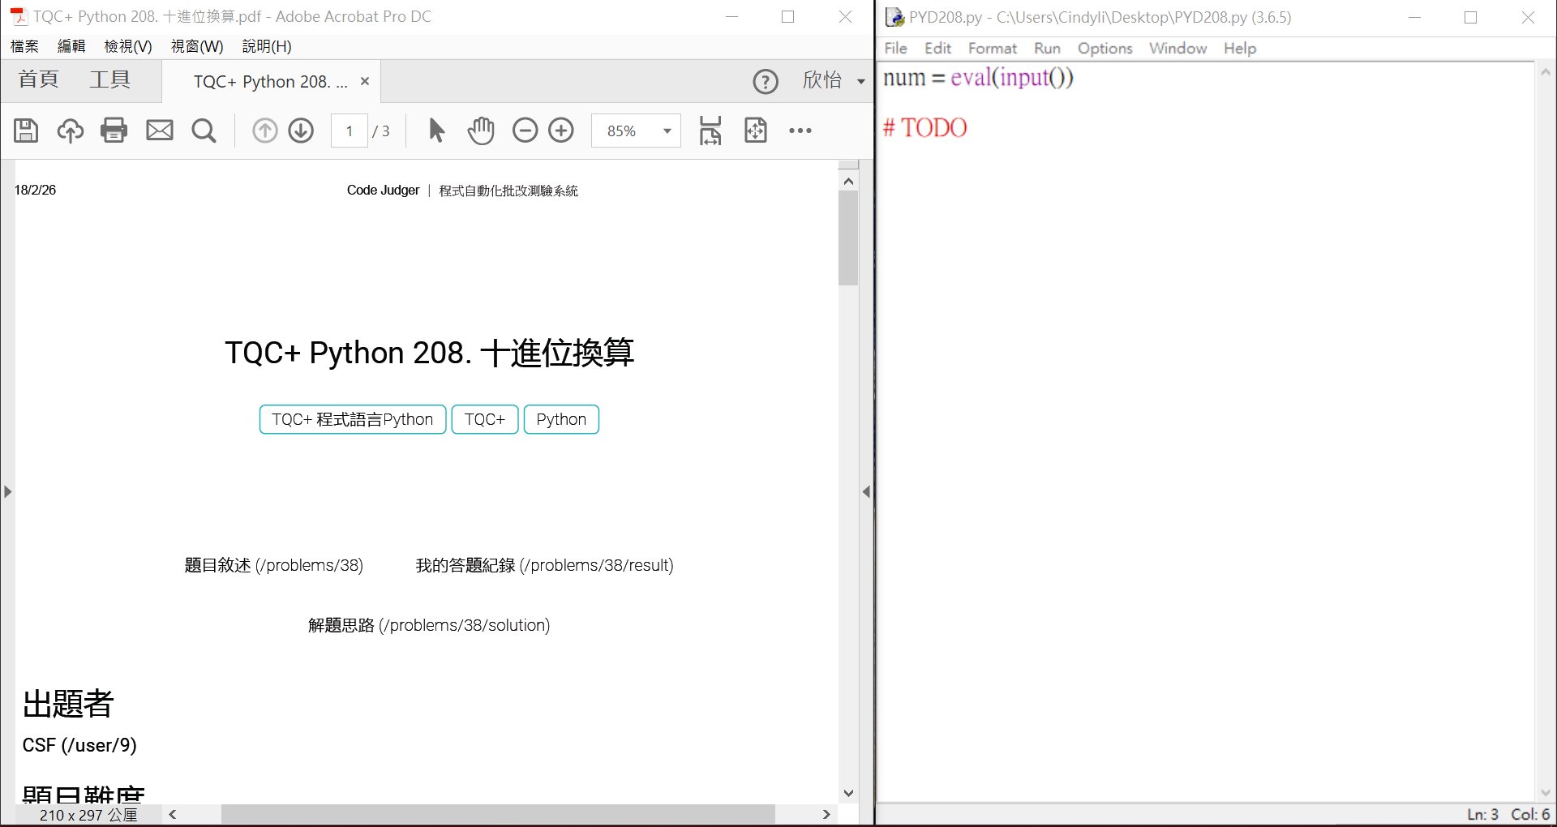Open IDLE Options menu
1557x827 pixels.
(x=1104, y=48)
